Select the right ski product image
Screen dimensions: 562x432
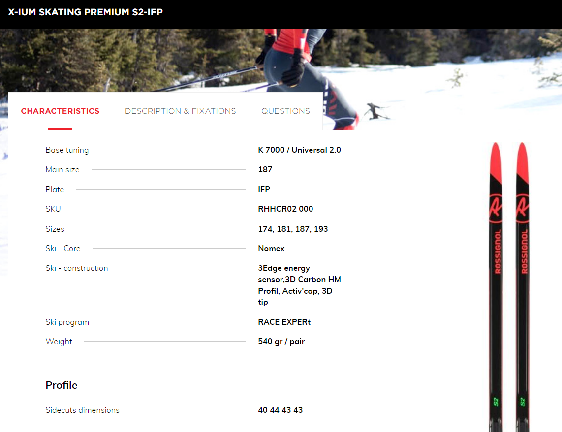(522, 286)
